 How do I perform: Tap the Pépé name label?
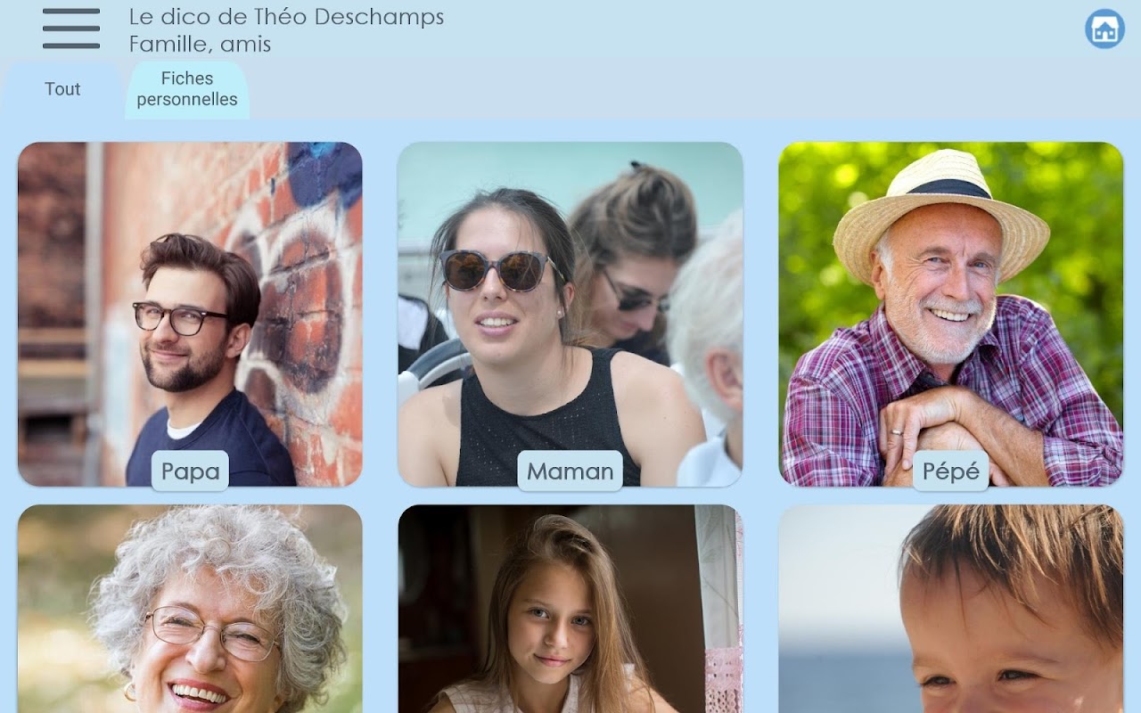[x=951, y=471]
